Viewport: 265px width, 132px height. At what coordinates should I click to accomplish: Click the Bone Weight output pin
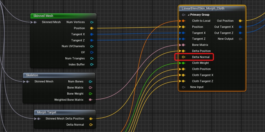click(x=91, y=94)
